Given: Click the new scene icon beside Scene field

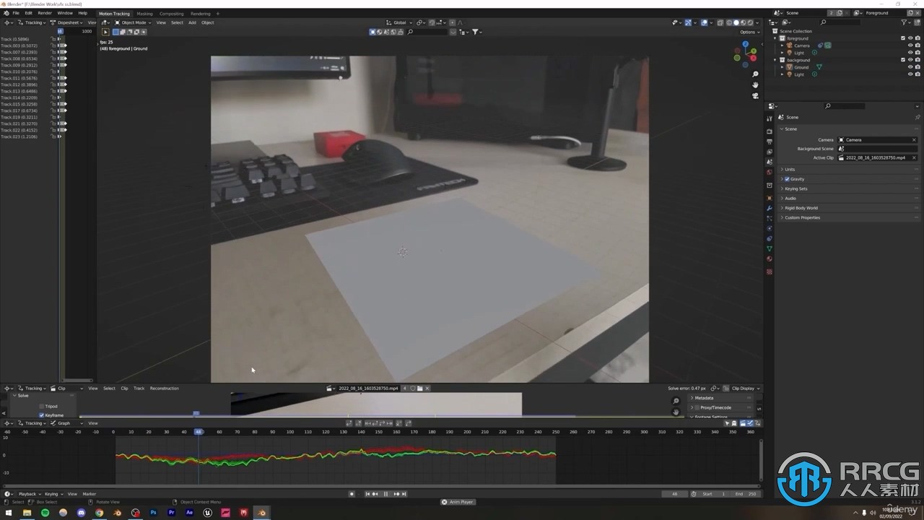Looking at the screenshot, I should coord(839,13).
